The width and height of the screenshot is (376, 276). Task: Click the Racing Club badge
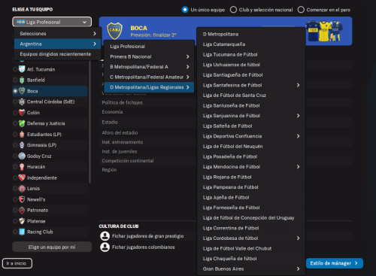(22, 232)
